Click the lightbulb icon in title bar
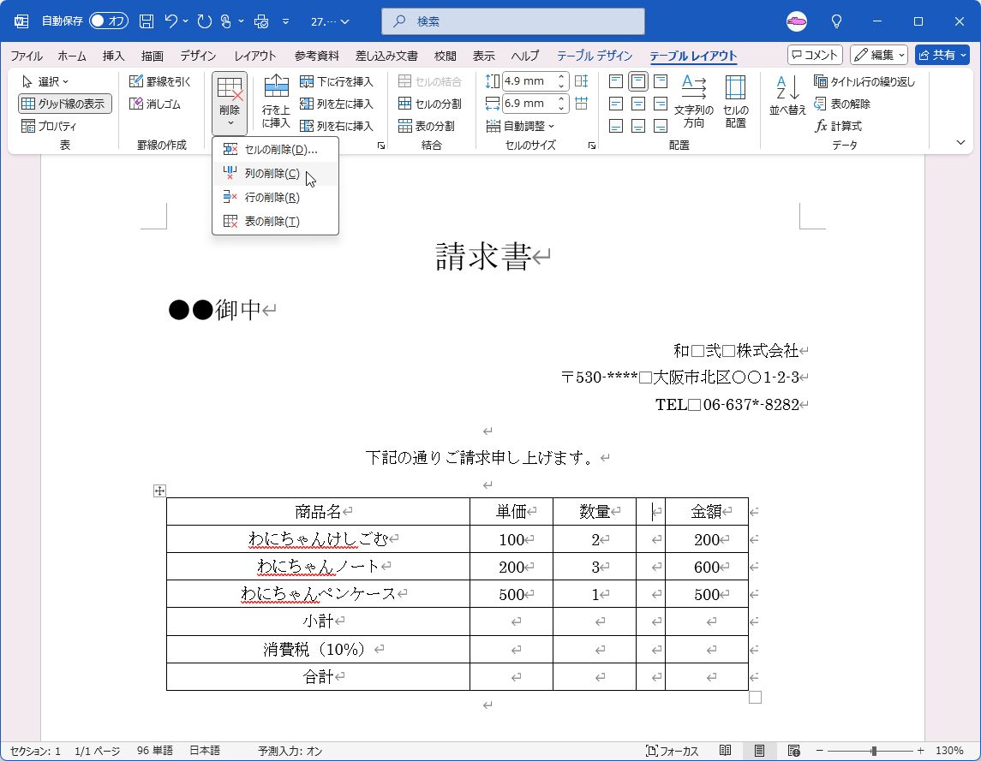 click(836, 21)
